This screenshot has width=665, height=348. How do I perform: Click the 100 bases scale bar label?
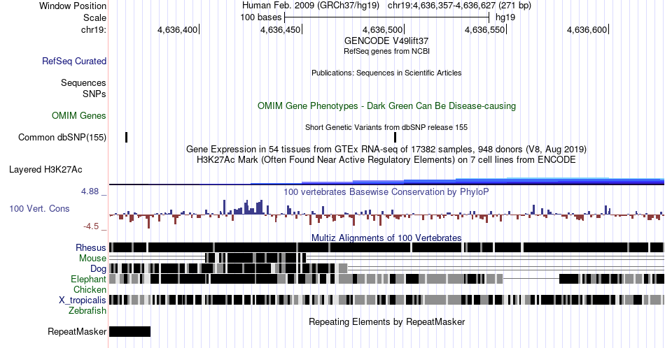[261, 17]
